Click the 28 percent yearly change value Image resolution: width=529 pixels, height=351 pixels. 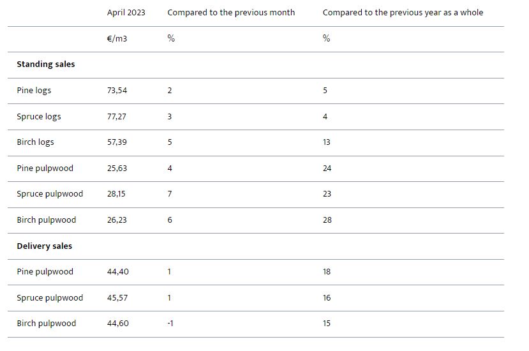coord(327,220)
